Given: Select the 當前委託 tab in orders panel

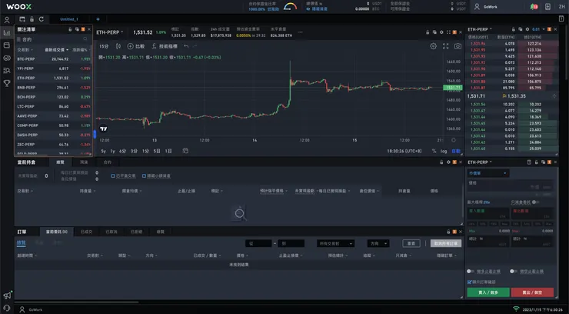Looking at the screenshot, I should 57,232.
